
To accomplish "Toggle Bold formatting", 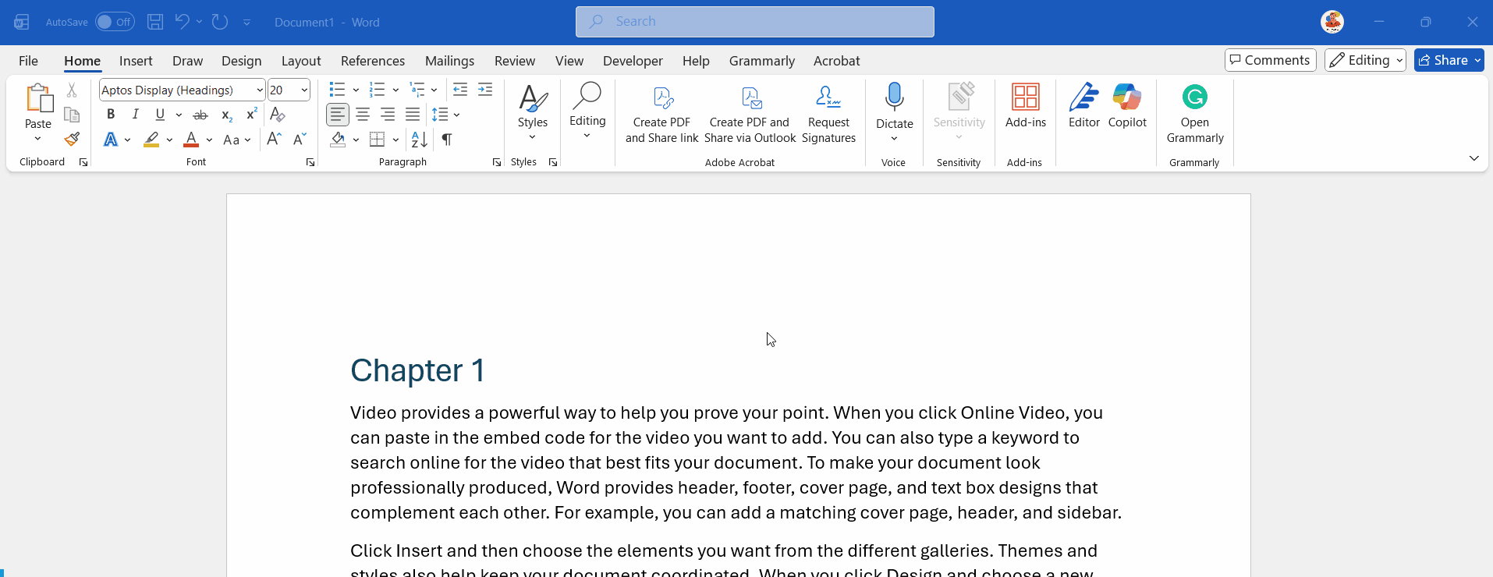I will pos(111,115).
